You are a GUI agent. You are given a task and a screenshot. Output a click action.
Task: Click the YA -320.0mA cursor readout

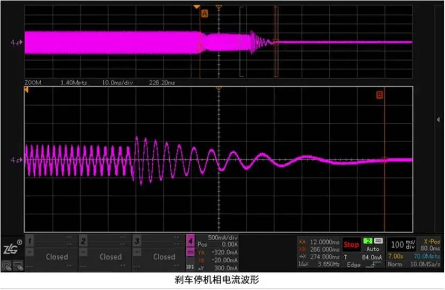click(x=217, y=252)
